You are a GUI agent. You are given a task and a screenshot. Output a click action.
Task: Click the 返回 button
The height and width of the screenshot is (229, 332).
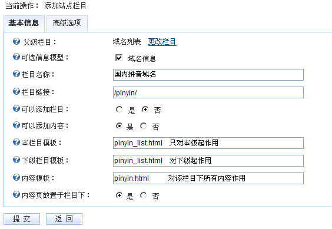click(64, 219)
